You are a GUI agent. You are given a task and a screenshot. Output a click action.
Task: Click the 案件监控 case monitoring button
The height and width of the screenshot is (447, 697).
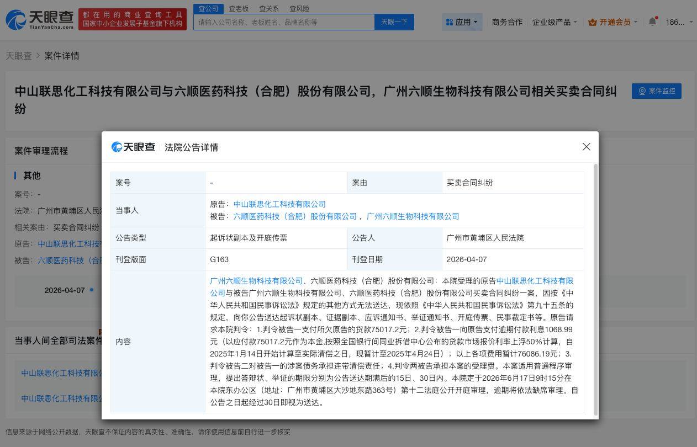tap(656, 91)
